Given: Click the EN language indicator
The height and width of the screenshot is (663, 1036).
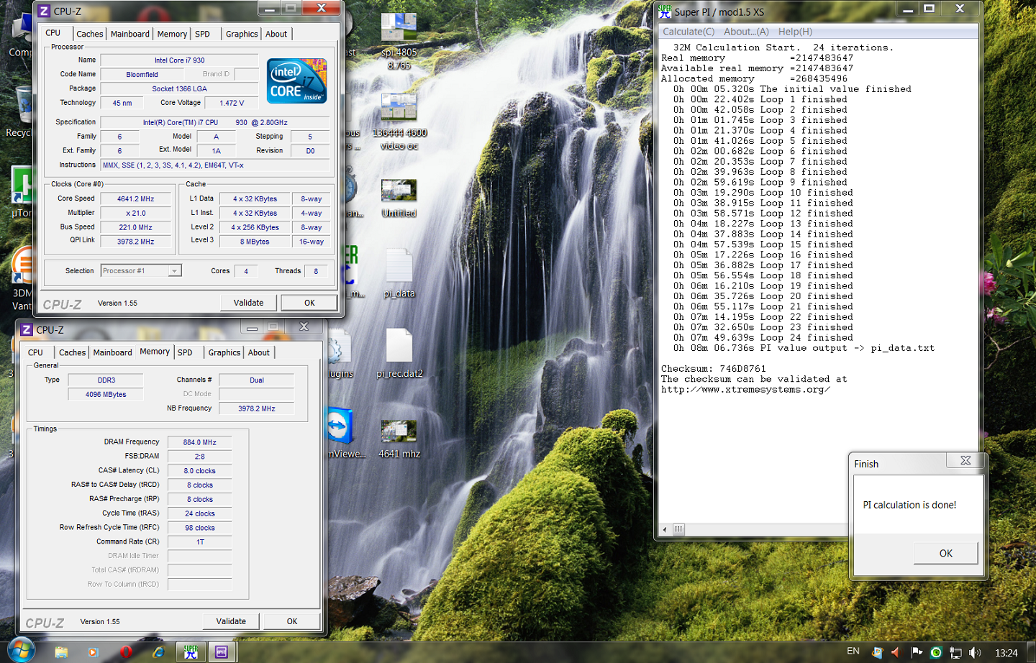Looking at the screenshot, I should (x=853, y=651).
